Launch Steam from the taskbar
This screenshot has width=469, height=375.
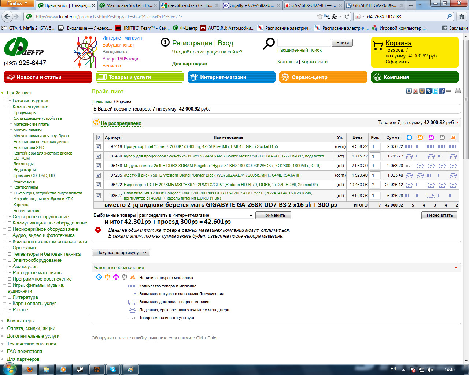point(80,370)
